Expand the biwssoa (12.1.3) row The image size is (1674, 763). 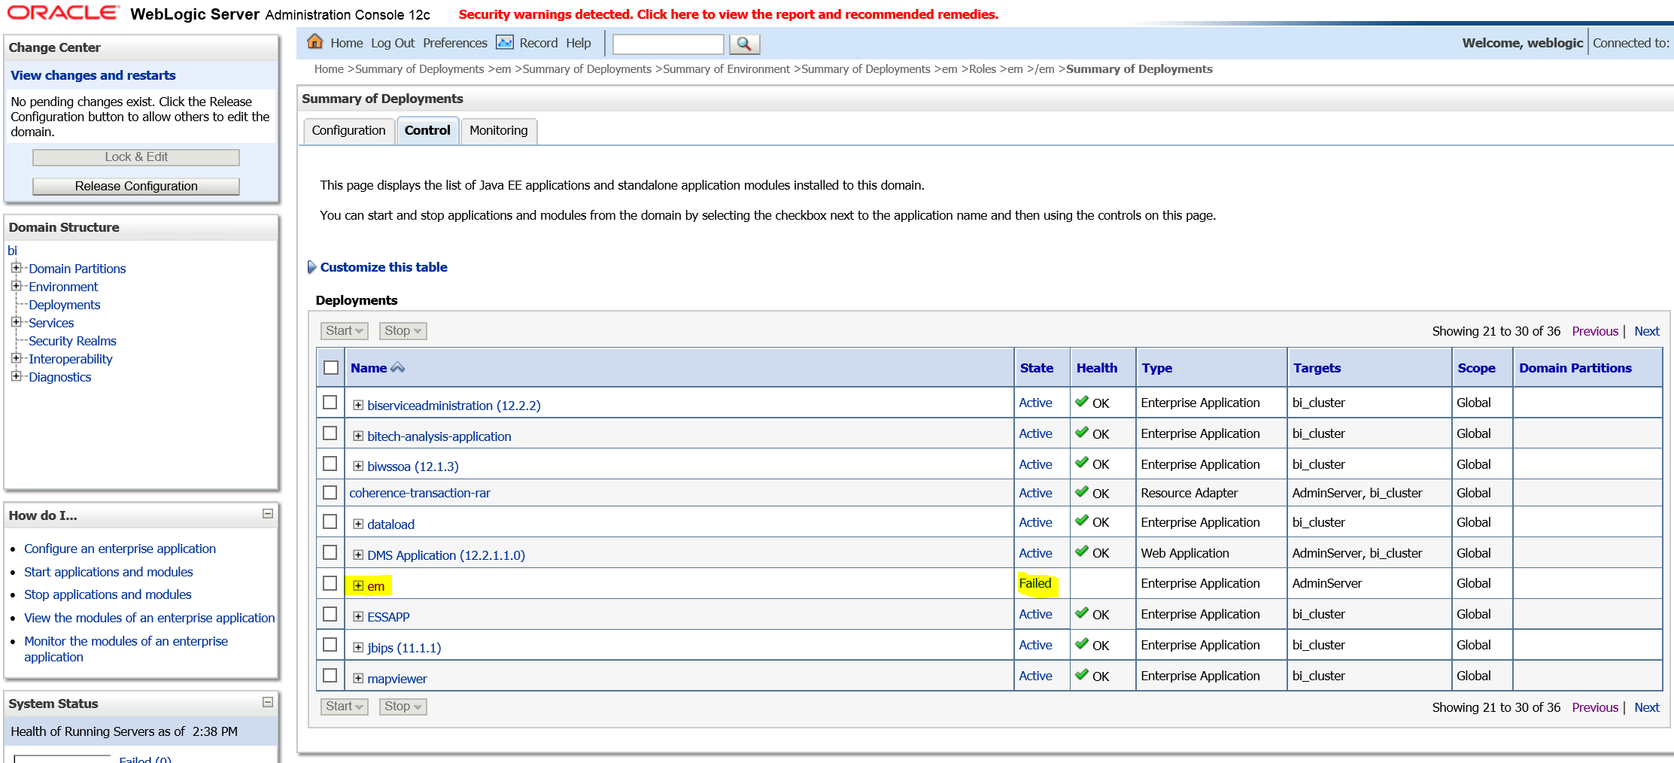(x=358, y=466)
